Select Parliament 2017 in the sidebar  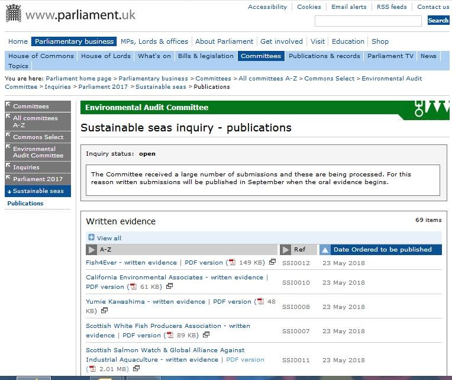coord(38,179)
